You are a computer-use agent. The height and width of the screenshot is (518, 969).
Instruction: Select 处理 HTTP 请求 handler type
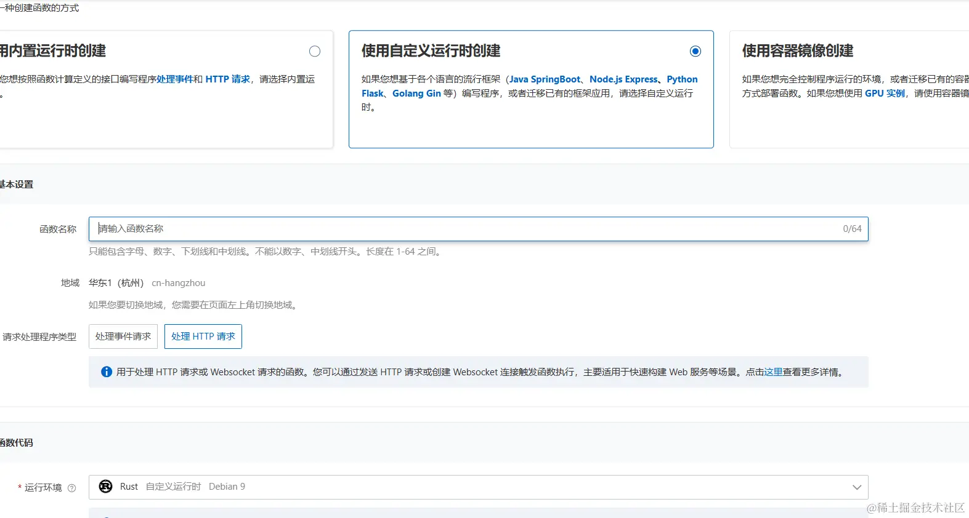pyautogui.click(x=203, y=337)
